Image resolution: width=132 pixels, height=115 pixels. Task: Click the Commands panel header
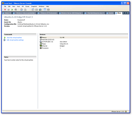pos(20,34)
